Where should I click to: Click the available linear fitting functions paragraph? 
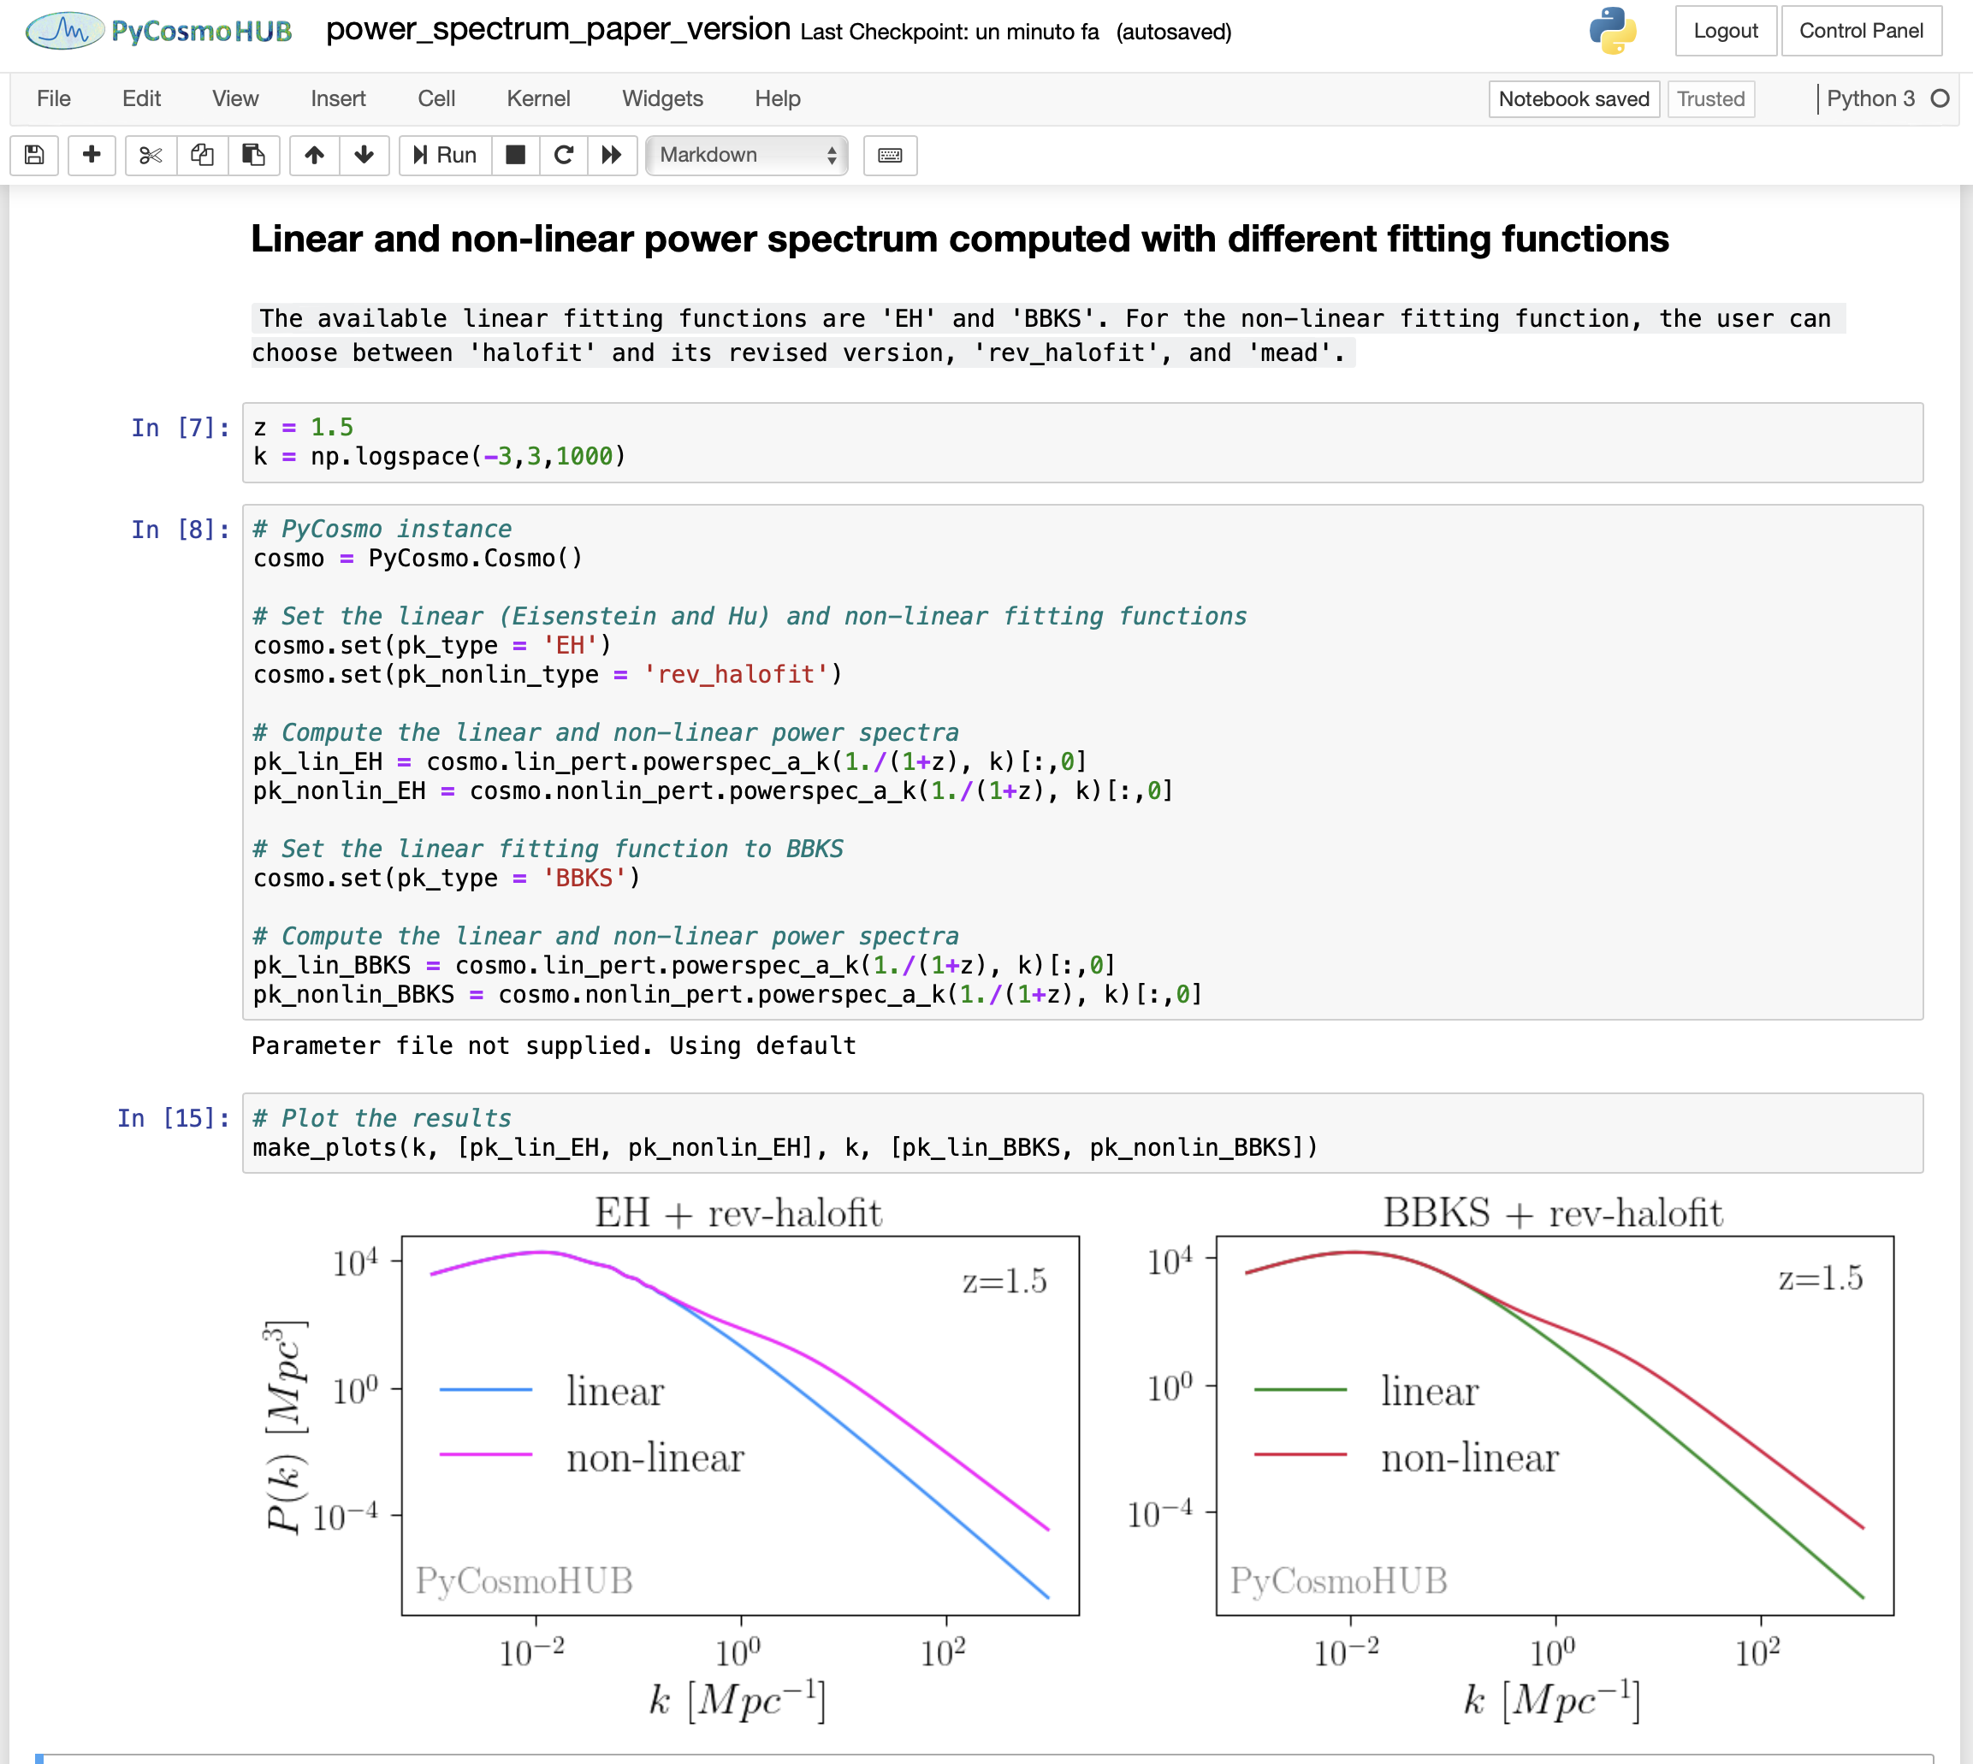[x=1047, y=335]
